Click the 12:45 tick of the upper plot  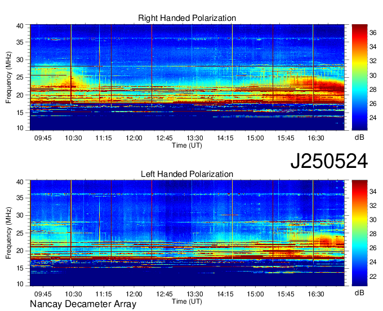pos(164,138)
